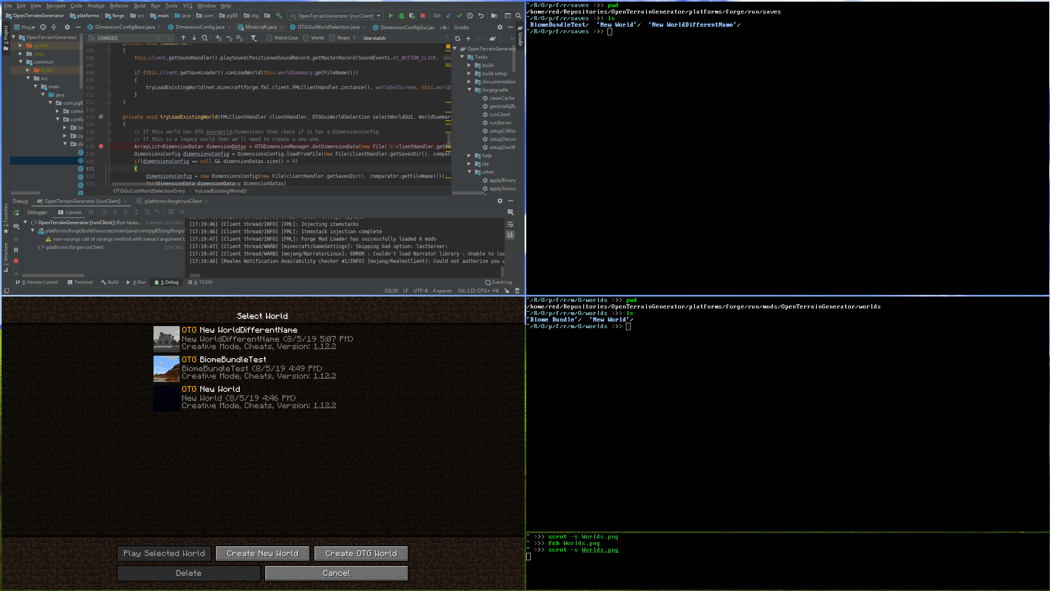Stop debug session red square
The width and height of the screenshot is (1050, 591).
tap(16, 261)
